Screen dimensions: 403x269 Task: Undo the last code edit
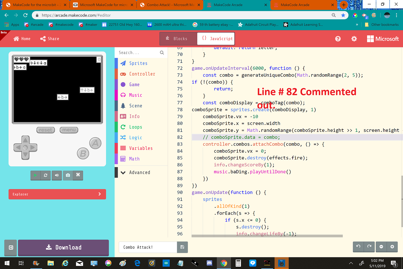(x=358, y=247)
